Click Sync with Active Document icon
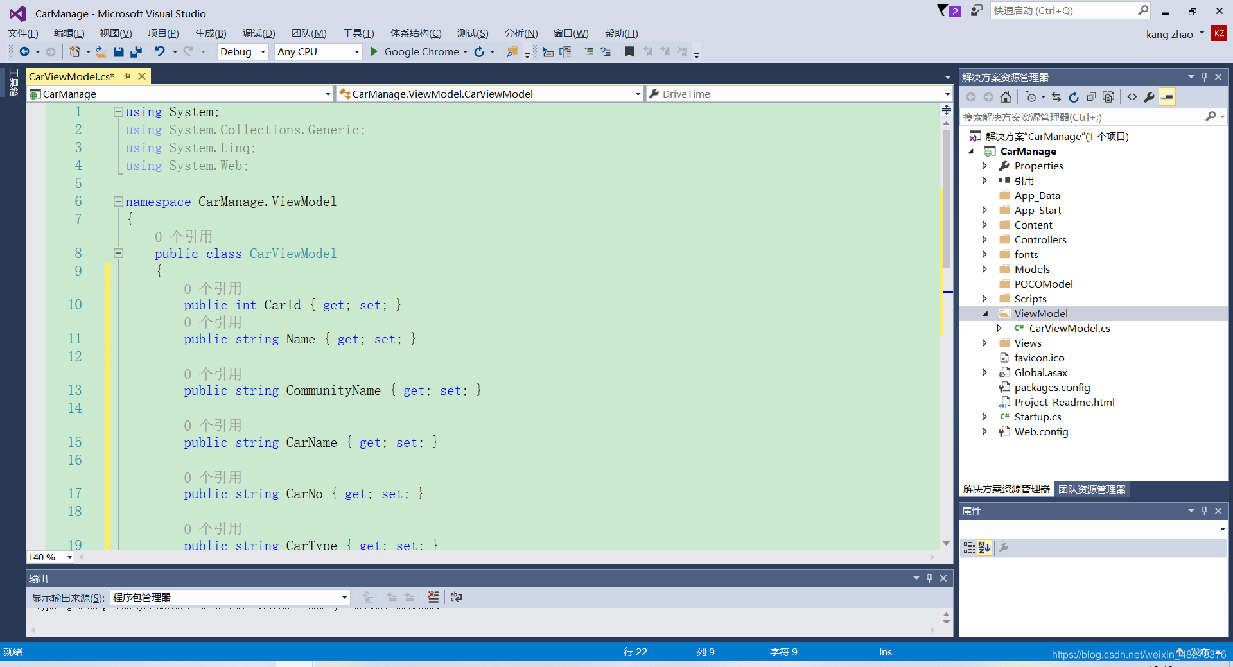Screen dimensions: 1233x667 click(1056, 97)
